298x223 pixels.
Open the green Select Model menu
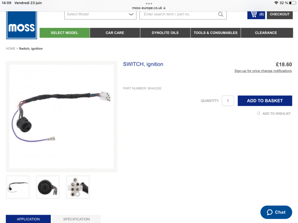pos(65,33)
